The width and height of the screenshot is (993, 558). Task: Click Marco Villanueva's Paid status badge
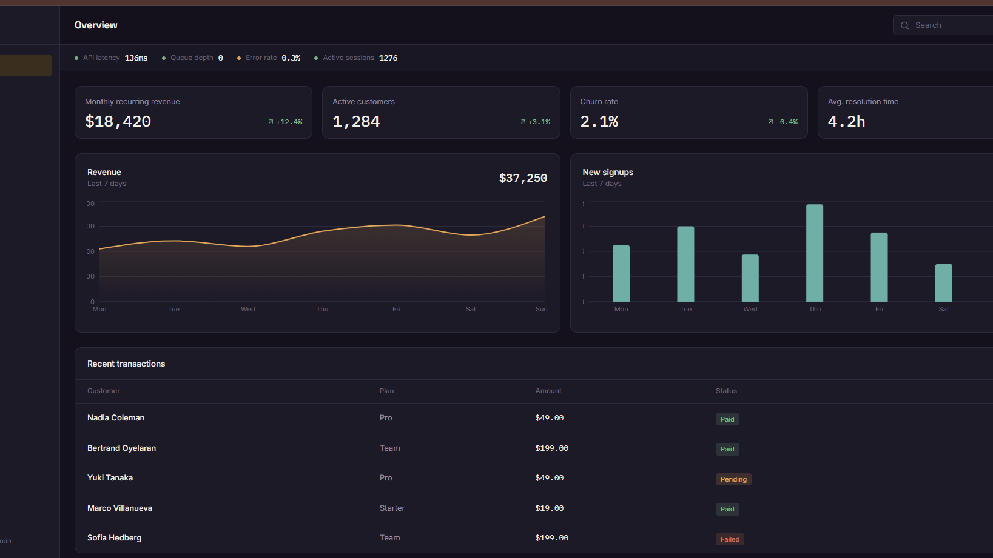point(727,509)
